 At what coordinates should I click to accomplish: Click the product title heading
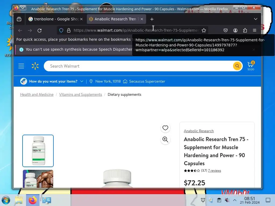tap(216, 151)
